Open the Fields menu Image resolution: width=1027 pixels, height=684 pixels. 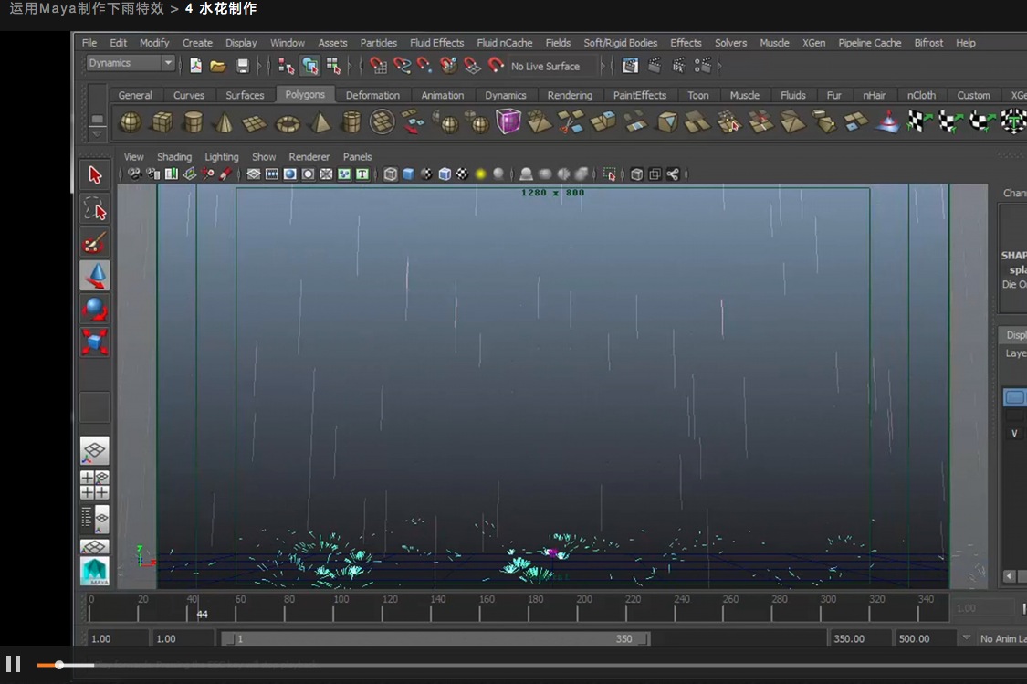pos(558,43)
